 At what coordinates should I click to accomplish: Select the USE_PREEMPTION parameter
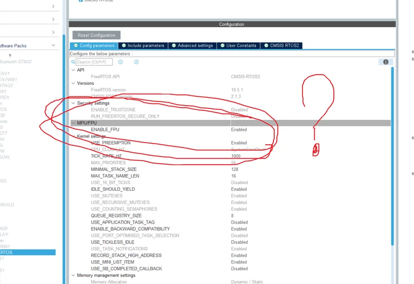(110, 143)
